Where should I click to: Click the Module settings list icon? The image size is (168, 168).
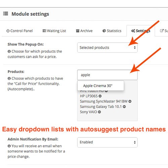[x=5, y=14]
